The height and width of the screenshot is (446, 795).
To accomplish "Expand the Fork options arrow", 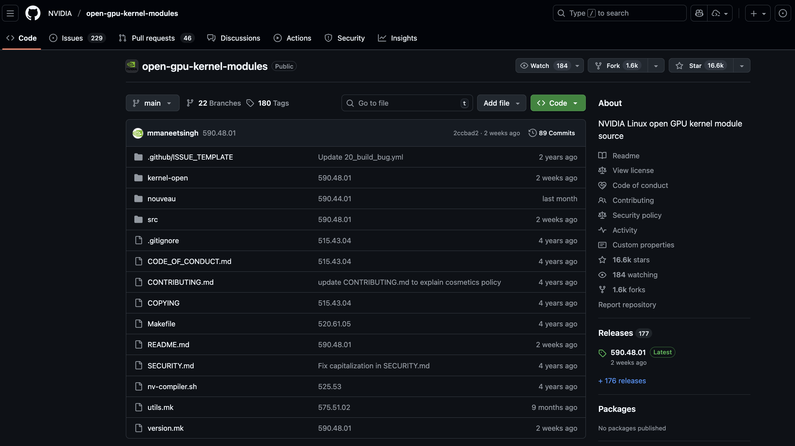I will [x=656, y=66].
